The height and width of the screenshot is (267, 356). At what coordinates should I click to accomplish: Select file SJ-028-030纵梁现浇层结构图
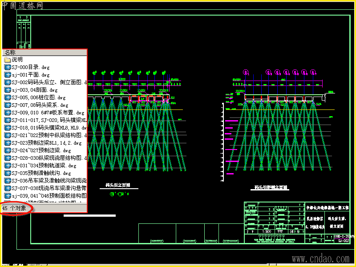coord(45,158)
